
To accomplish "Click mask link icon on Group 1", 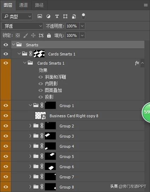I will pyautogui.click(x=42, y=105).
